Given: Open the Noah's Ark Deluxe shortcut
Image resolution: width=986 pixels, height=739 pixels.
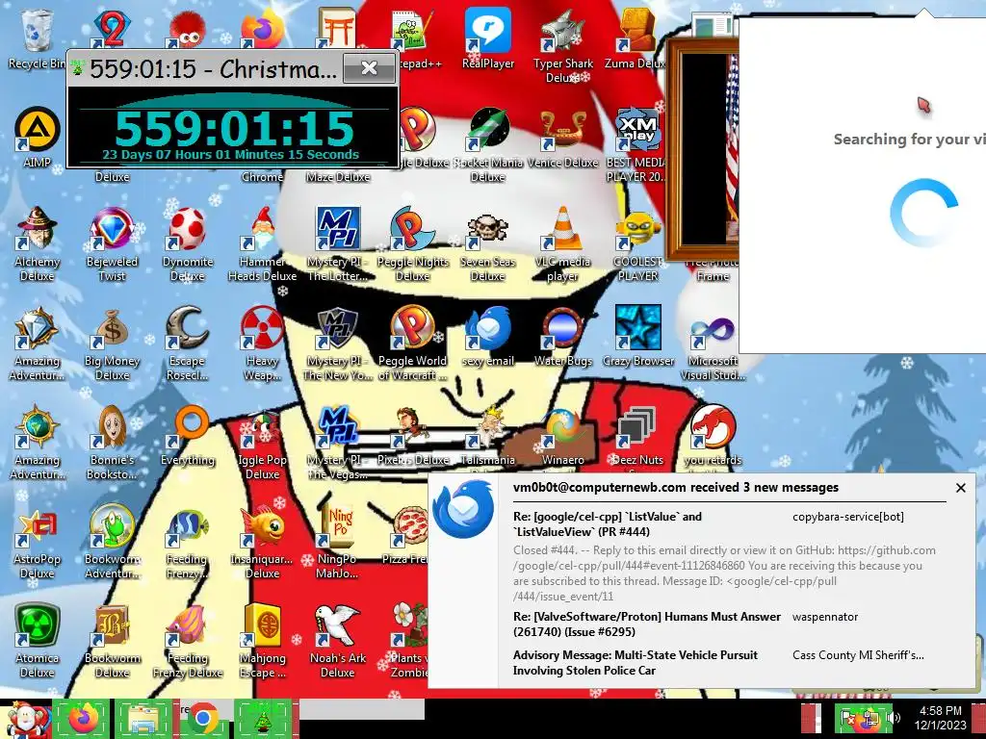Looking at the screenshot, I should 338,640.
